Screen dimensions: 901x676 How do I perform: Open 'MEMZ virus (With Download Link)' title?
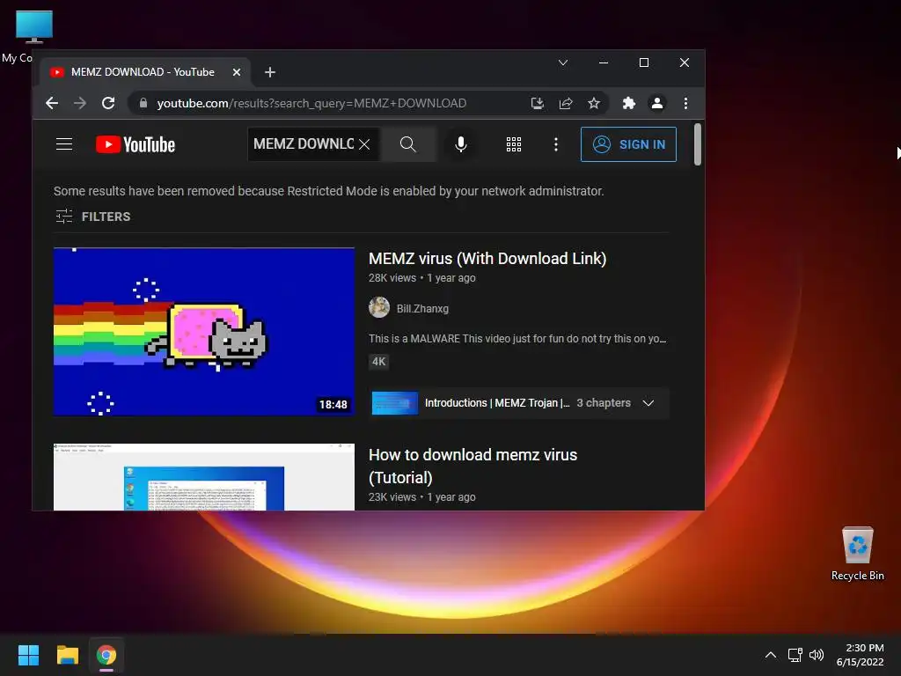click(x=487, y=259)
